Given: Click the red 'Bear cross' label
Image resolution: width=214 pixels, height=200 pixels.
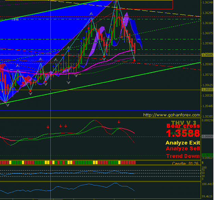Looking at the screenshot, I should (183, 126).
